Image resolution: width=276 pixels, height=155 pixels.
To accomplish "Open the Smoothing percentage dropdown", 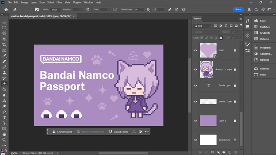I will coord(142,9).
